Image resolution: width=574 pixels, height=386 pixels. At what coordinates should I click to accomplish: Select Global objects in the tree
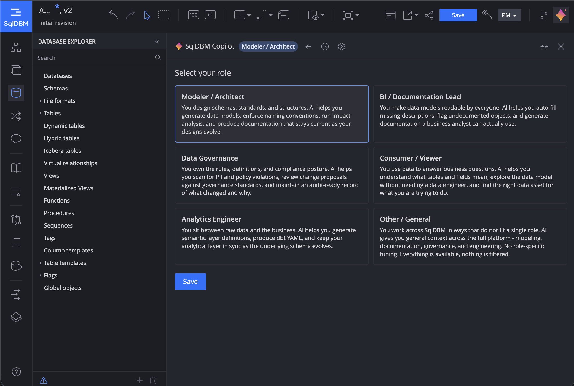pos(63,288)
